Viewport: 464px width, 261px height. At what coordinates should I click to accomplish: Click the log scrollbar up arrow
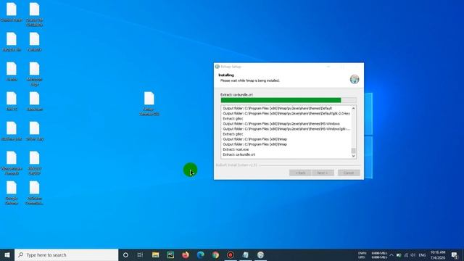353,109
